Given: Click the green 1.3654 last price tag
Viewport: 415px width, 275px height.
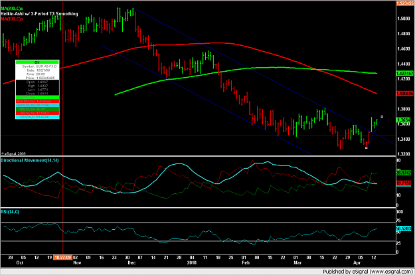Looking at the screenshot, I should click(x=403, y=120).
